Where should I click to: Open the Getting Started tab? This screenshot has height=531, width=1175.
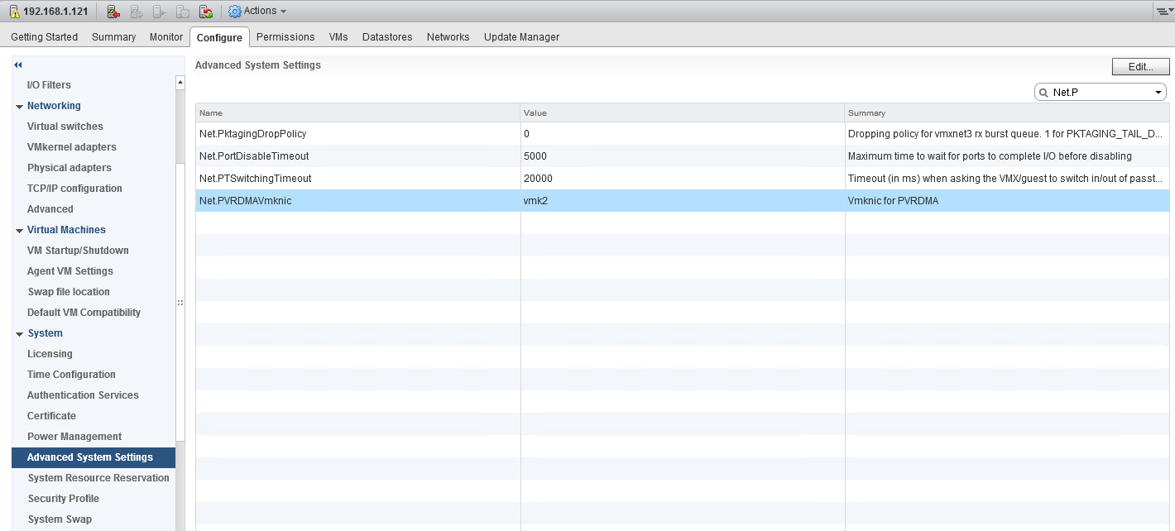(45, 37)
